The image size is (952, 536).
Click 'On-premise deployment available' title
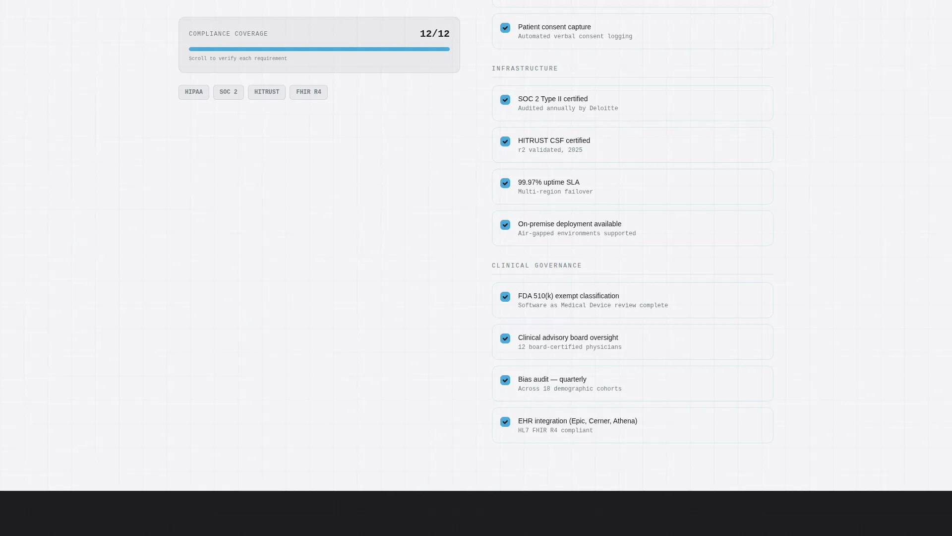point(570,224)
